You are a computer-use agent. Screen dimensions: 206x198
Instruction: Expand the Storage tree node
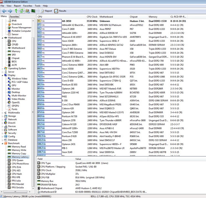pyautogui.click(x=2, y=116)
